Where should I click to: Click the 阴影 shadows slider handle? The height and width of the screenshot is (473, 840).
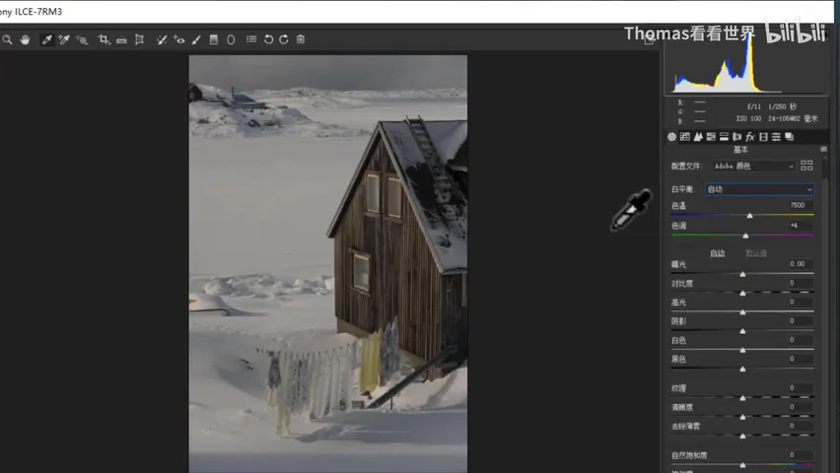[742, 331]
